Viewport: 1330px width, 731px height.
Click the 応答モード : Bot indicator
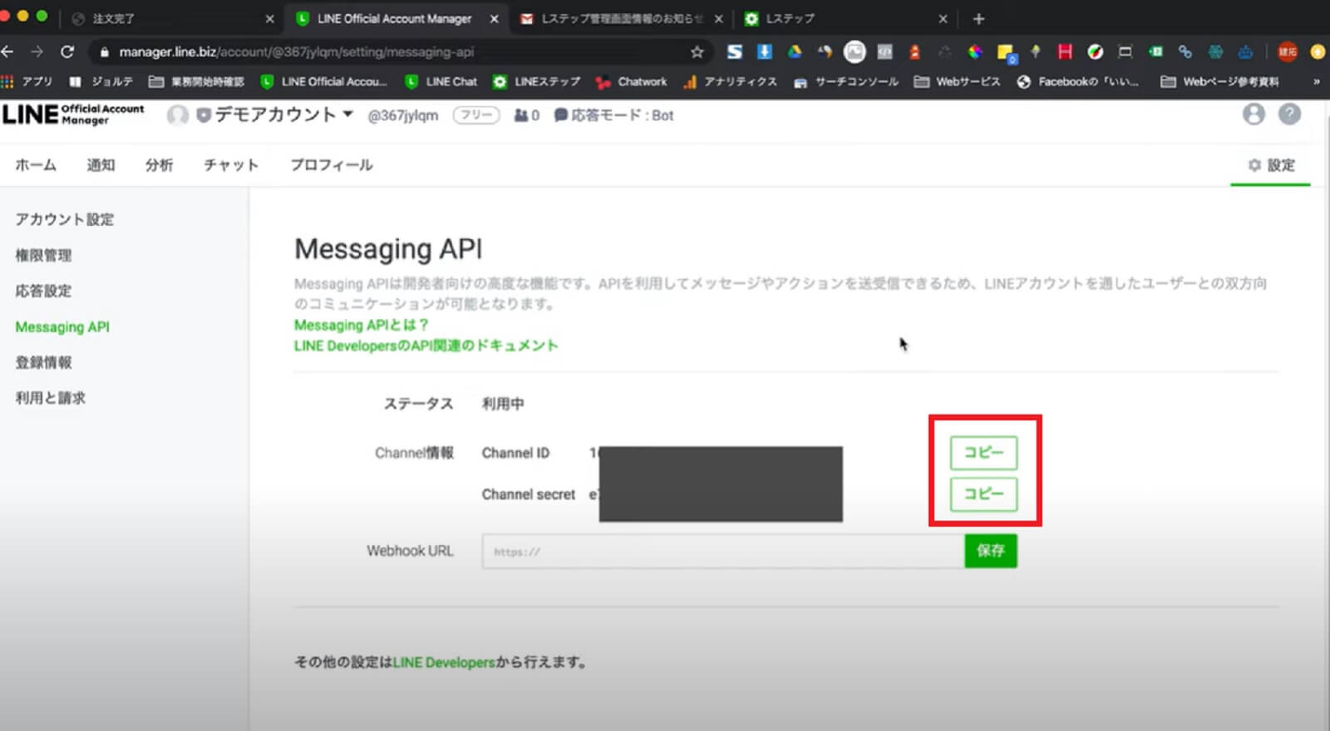tap(613, 115)
